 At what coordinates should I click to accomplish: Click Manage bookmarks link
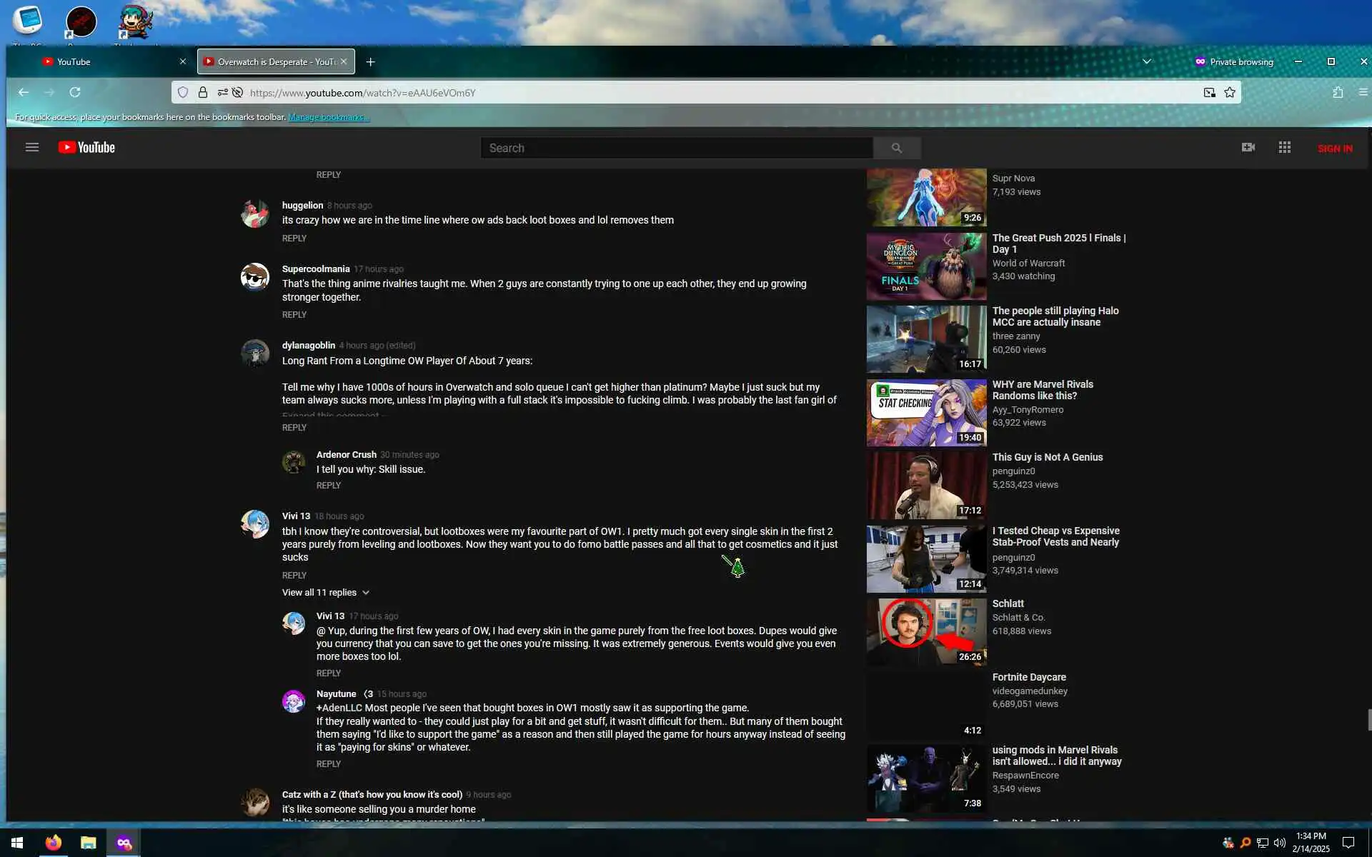click(328, 117)
